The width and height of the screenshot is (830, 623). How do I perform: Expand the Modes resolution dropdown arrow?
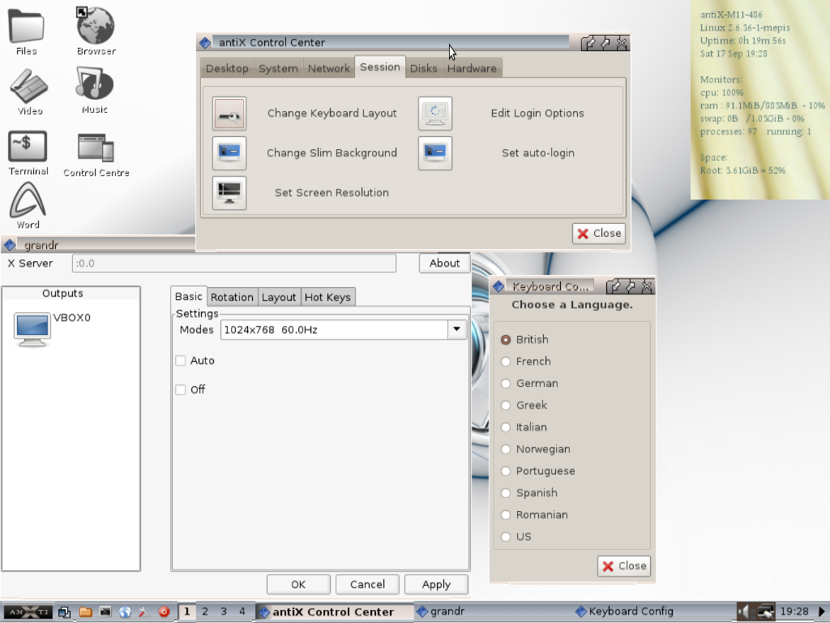click(457, 329)
